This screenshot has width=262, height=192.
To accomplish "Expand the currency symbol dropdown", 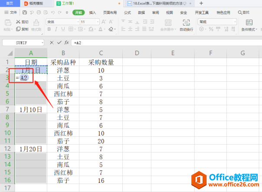I will [206, 29].
